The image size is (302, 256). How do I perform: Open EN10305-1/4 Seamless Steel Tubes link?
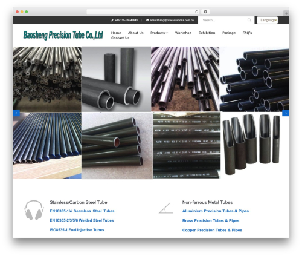82,211
